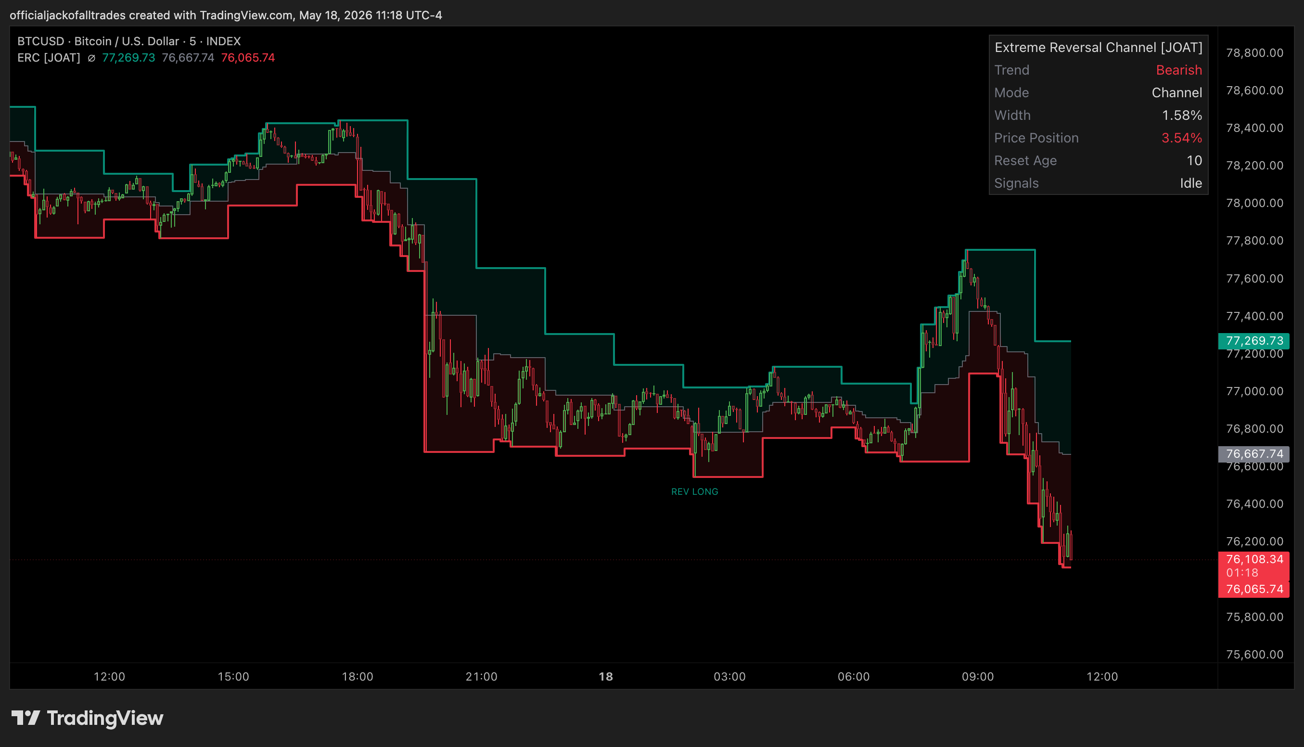Click the 15:00 time axis label

[233, 677]
